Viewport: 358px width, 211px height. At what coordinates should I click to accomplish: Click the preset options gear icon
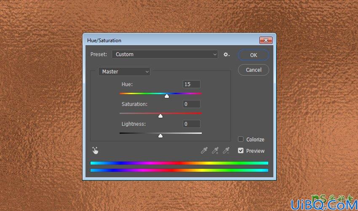click(226, 54)
